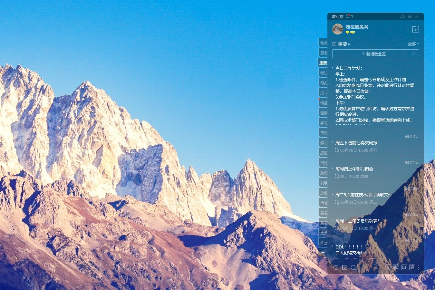This screenshot has width=435, height=290.
Task: Open the 算 calculator tool icon
Action: click(x=412, y=267)
